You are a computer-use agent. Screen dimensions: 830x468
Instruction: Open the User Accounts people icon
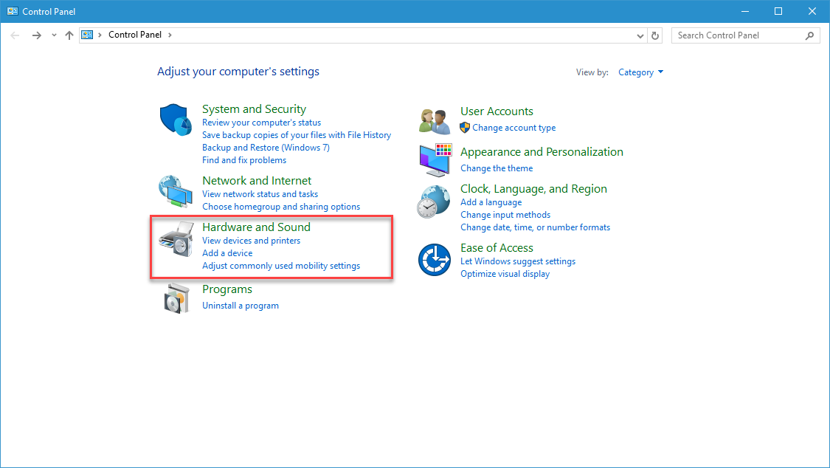[x=434, y=121]
